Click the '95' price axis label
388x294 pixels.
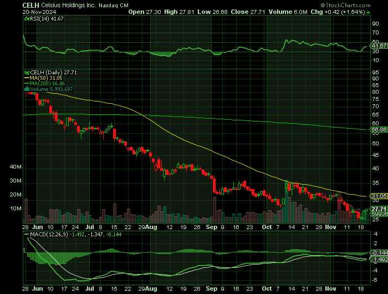(x=375, y=72)
